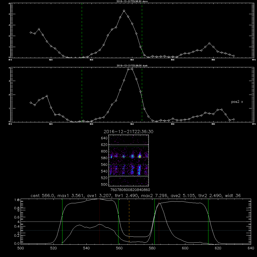Click the 'pos2 x' label in dusk plot

click(237, 102)
